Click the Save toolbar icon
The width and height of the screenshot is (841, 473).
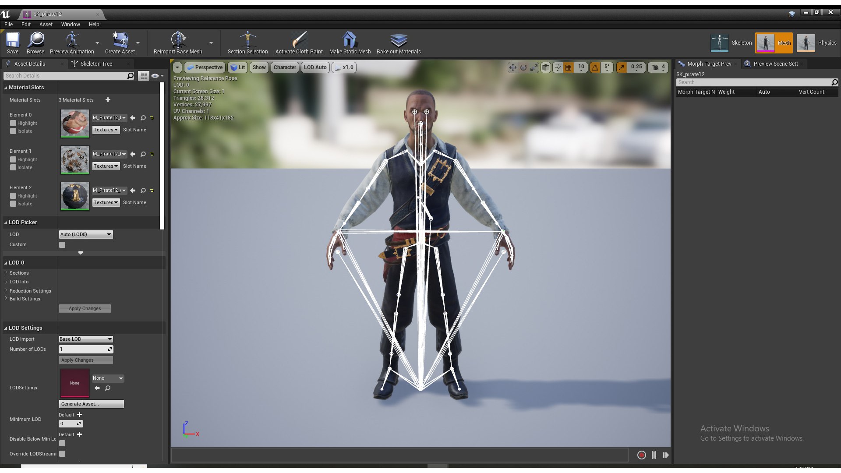click(x=13, y=42)
